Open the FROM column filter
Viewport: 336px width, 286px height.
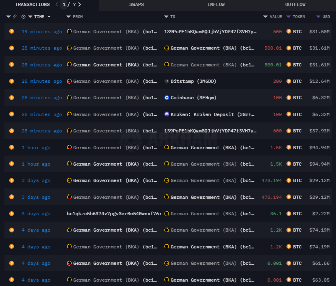click(69, 17)
